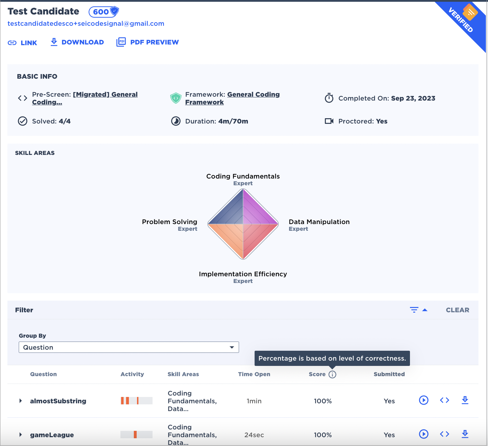Play the almostSubstring replay recording
Image resolution: width=488 pixels, height=446 pixels.
coord(423,400)
